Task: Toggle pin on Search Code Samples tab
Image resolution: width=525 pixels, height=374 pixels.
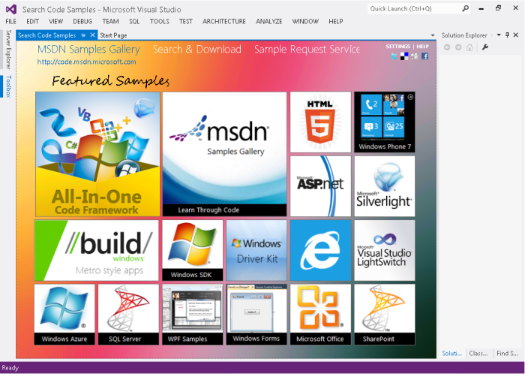Action: [x=83, y=35]
